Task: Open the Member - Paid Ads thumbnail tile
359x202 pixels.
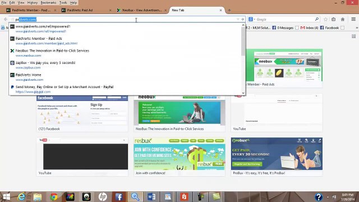Action: [284, 68]
